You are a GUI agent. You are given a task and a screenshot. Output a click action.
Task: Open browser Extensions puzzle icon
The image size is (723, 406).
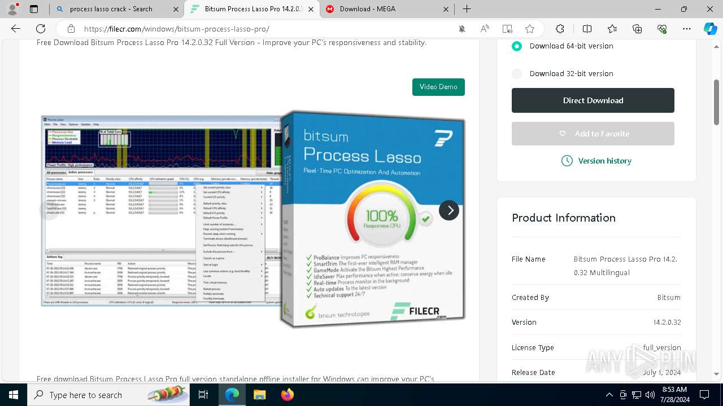(560, 29)
